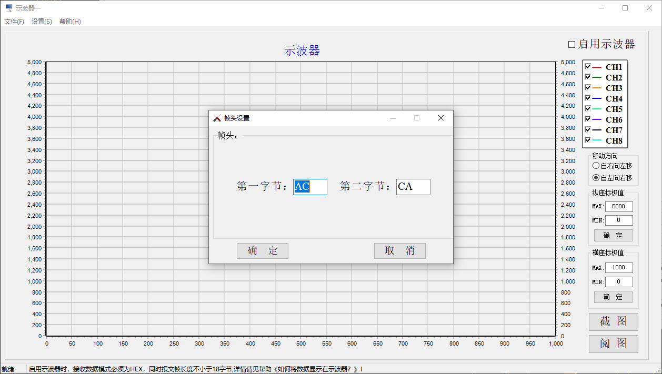Click the oscilloscope app icon in title bar
The image size is (662, 374).
point(9,8)
